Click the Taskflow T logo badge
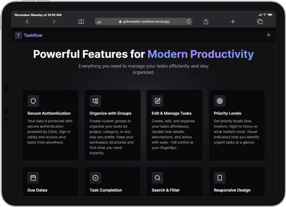The height and width of the screenshot is (207, 286). coord(18,35)
